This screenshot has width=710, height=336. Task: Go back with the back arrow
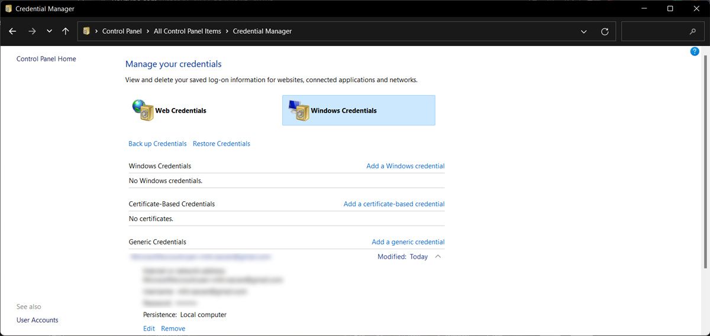click(12, 31)
